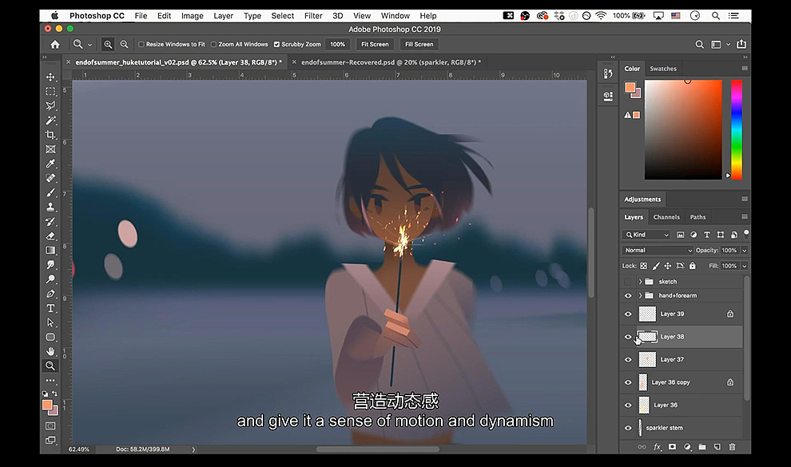Select the Hand tool
Image resolution: width=791 pixels, height=467 pixels.
pos(50,351)
